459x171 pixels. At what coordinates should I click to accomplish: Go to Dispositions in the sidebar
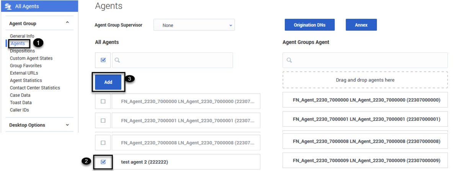[23, 51]
